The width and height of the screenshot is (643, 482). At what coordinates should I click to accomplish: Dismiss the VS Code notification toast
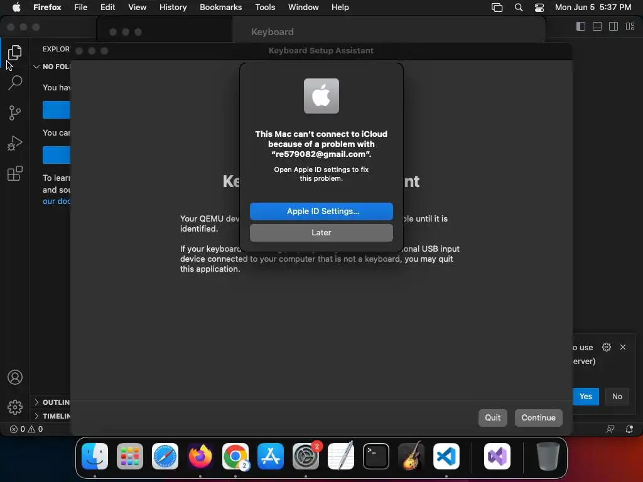click(x=623, y=347)
